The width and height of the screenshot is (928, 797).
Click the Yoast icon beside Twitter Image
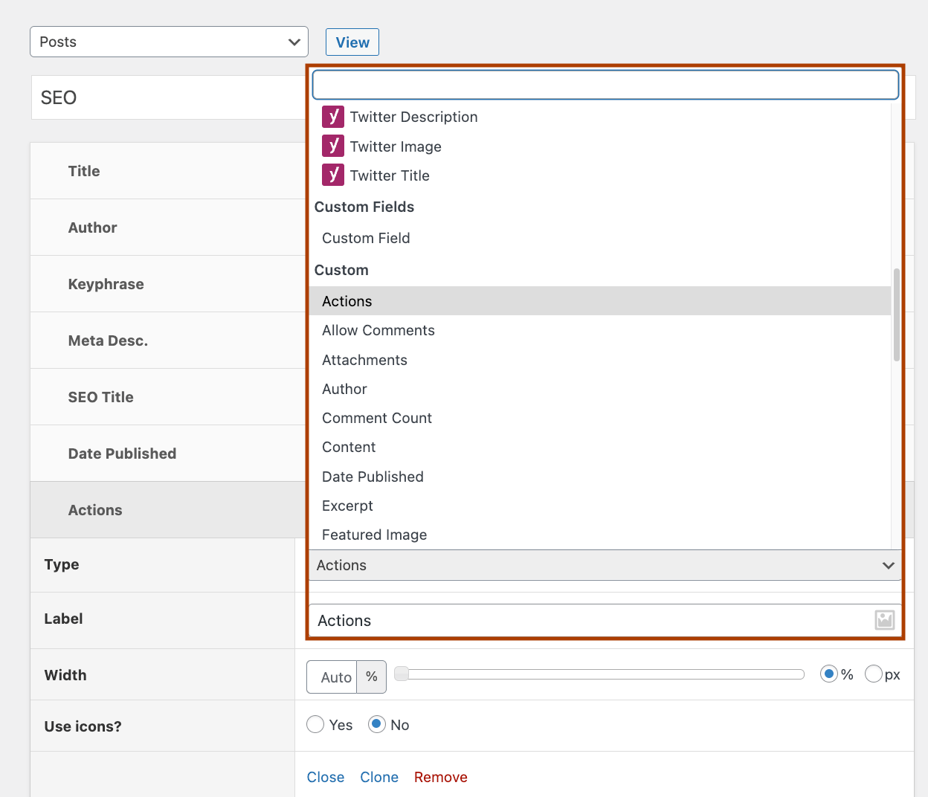coord(332,146)
